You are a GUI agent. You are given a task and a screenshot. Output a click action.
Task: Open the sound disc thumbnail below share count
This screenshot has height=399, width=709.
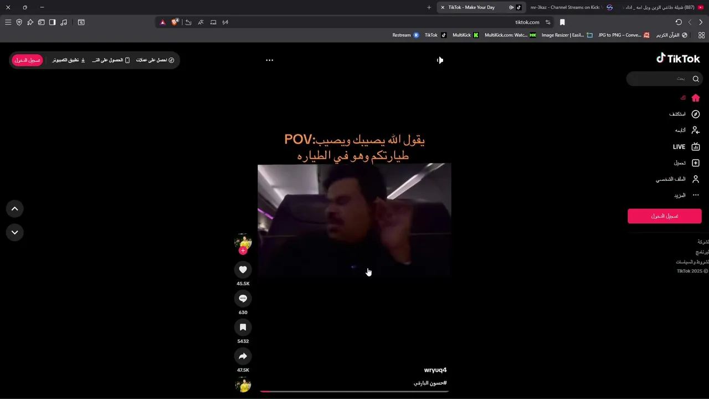pyautogui.click(x=243, y=384)
